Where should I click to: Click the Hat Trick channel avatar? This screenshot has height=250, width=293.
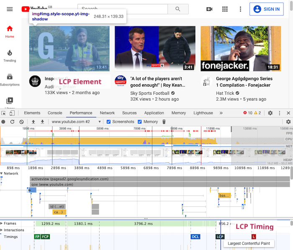pyautogui.click(x=206, y=81)
